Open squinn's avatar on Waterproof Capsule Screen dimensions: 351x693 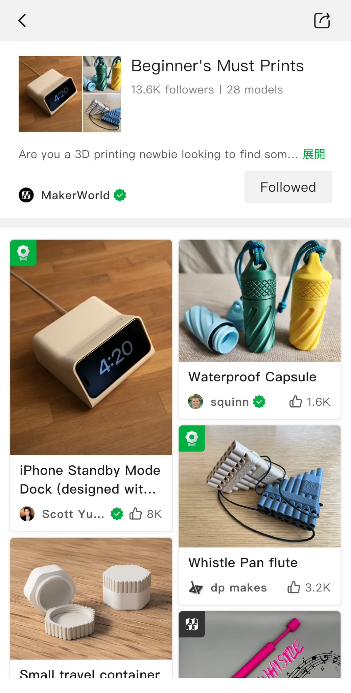pos(196,402)
